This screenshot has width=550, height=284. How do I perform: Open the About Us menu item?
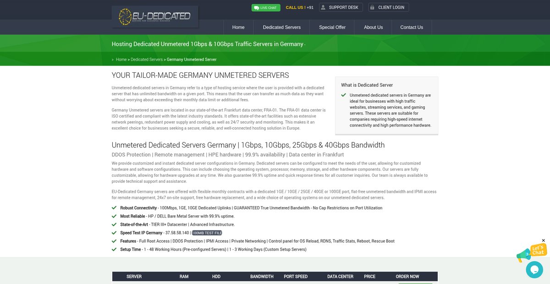[374, 27]
